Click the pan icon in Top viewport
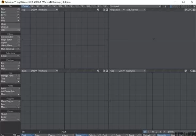Viewport: 196px width, 136px height. click(98, 10)
